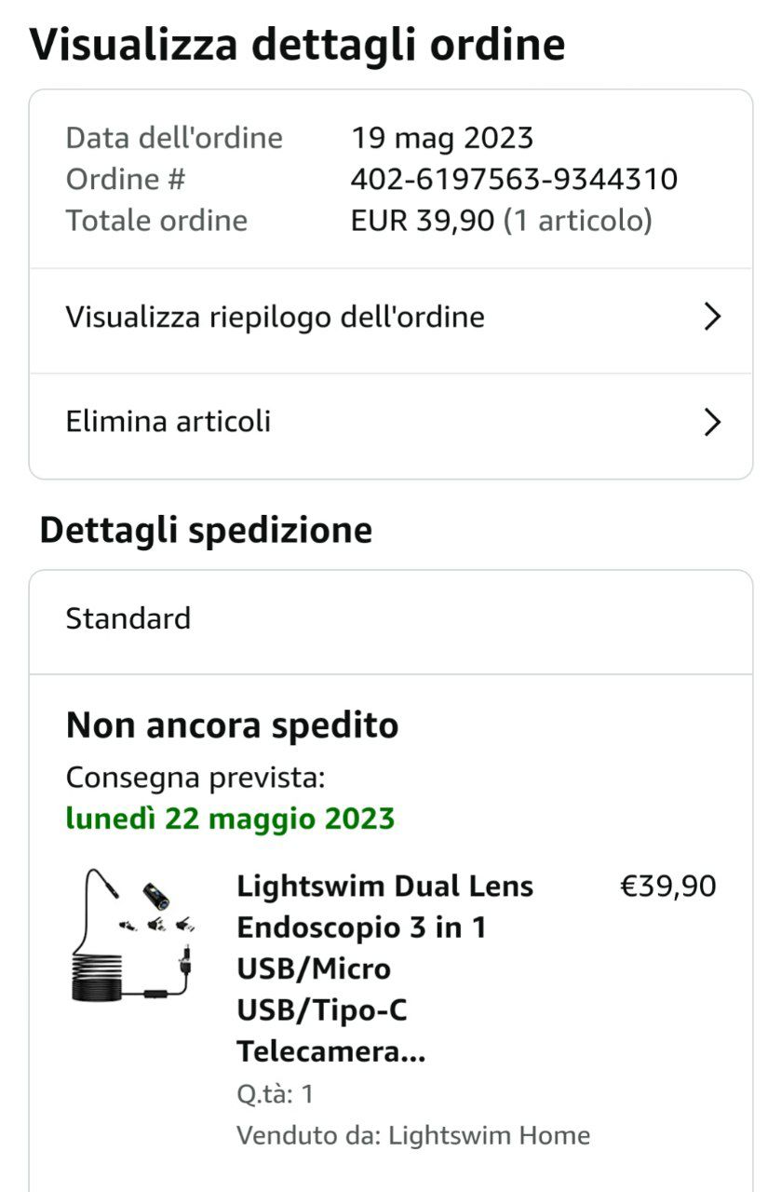This screenshot has height=1192, width=781.
Task: Open Elimina articoli row
Action: (168, 422)
